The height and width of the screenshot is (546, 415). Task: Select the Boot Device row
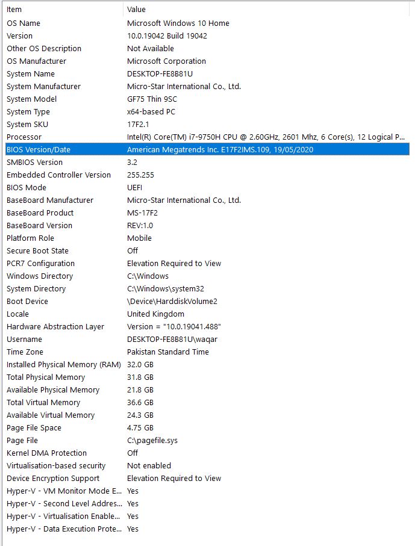click(x=207, y=302)
